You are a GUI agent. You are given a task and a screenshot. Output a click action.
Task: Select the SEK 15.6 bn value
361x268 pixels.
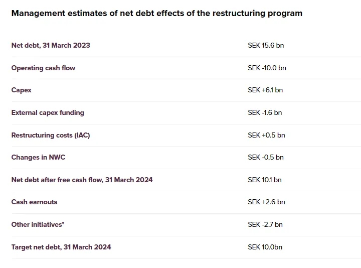(266, 46)
